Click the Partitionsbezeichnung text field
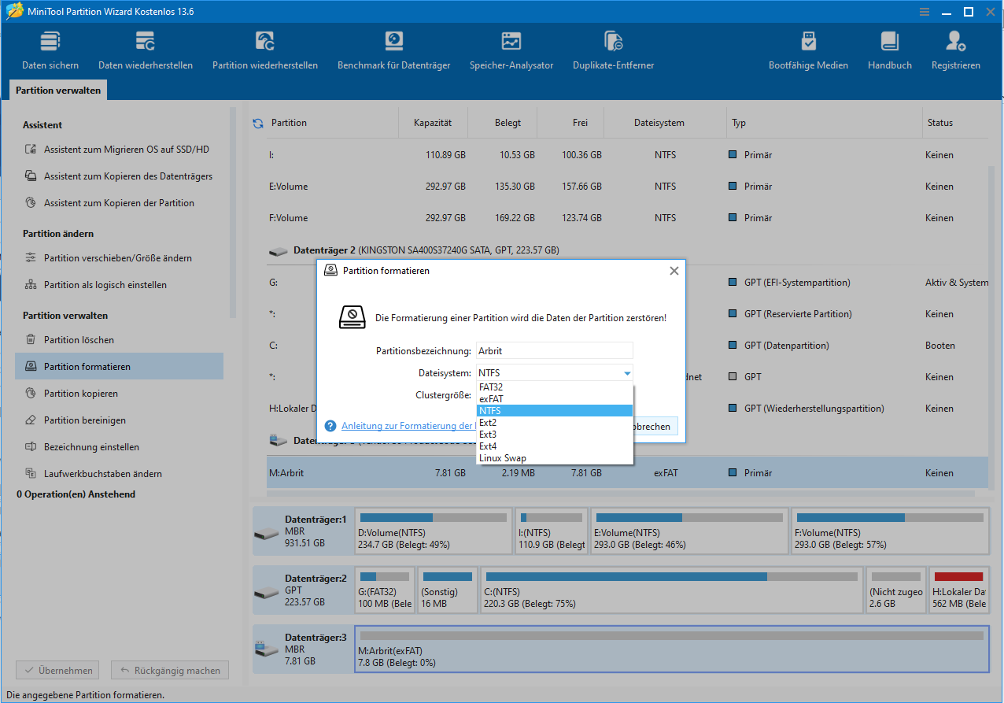Screen dimensions: 1004x703 (555, 351)
